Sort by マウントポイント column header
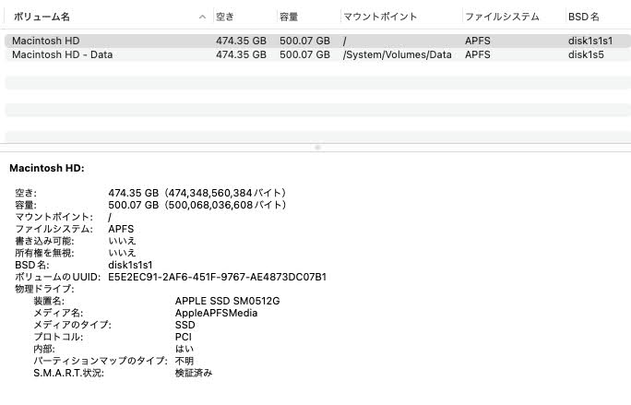The height and width of the screenshot is (405, 631). [380, 17]
